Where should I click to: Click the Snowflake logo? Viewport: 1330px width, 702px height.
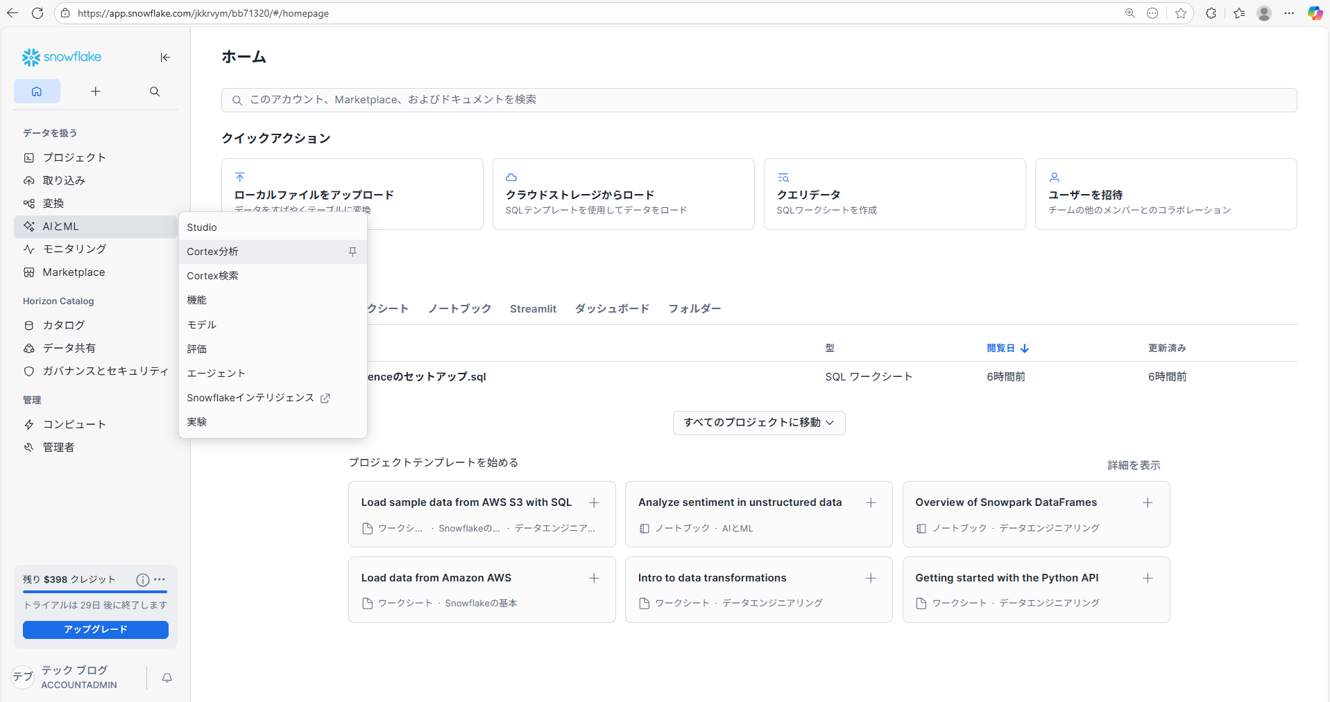[x=62, y=57]
